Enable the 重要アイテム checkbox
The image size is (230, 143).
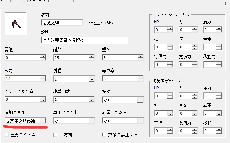tap(7, 134)
